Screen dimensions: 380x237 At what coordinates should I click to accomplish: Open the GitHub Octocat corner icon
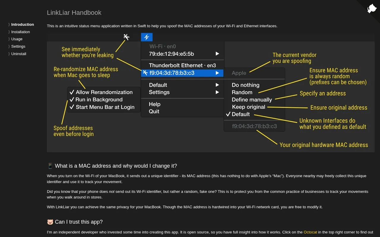(372, 9)
